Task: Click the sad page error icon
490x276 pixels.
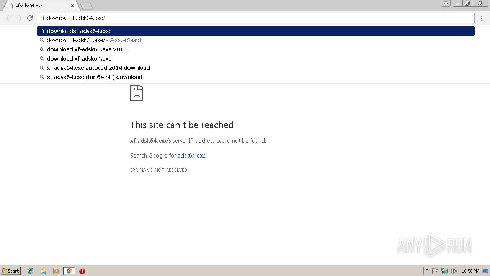Action: click(x=136, y=93)
